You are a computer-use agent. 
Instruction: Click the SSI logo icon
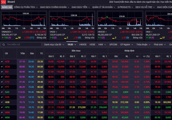tap(3, 2)
